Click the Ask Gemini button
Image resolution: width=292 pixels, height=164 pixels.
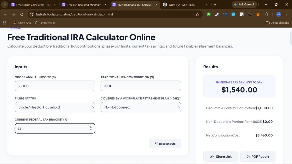point(244,5)
